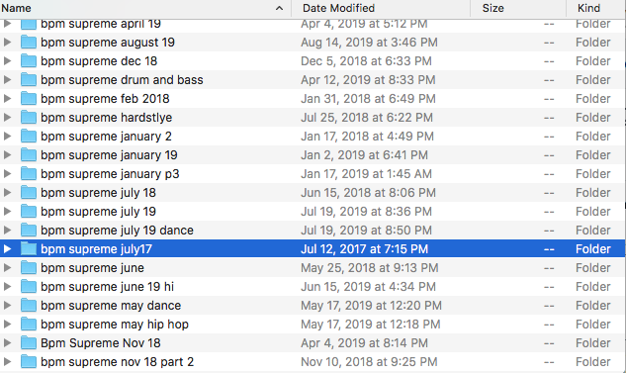Click the folder icon for bpm supreme july 19 dance
The height and width of the screenshot is (373, 626).
(x=29, y=230)
